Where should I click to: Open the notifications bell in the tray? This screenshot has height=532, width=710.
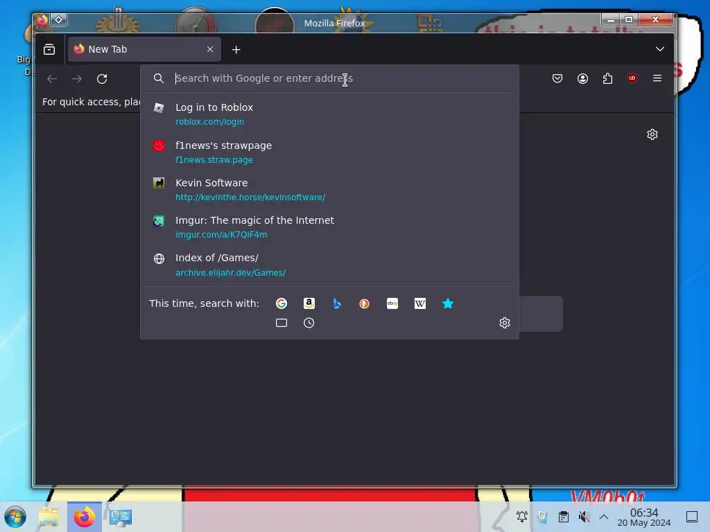521,516
